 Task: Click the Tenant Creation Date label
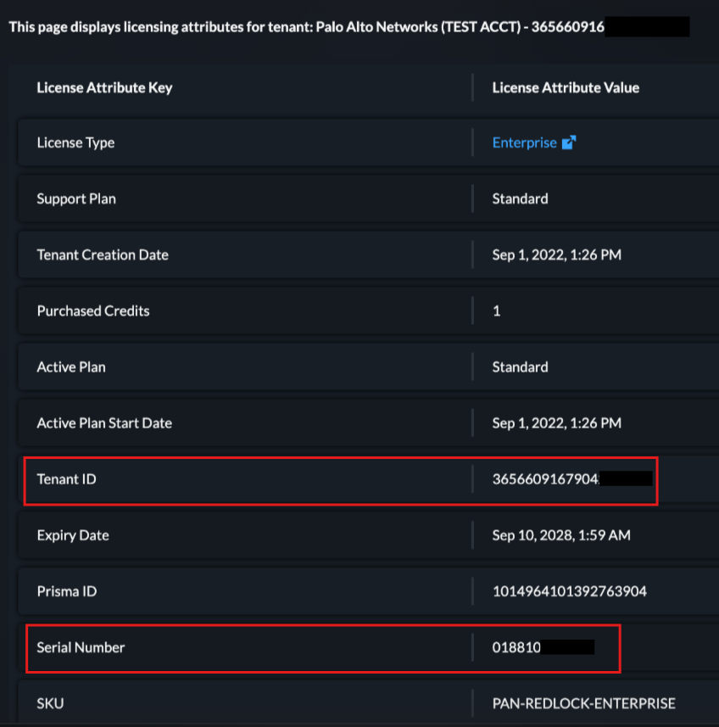(x=103, y=254)
